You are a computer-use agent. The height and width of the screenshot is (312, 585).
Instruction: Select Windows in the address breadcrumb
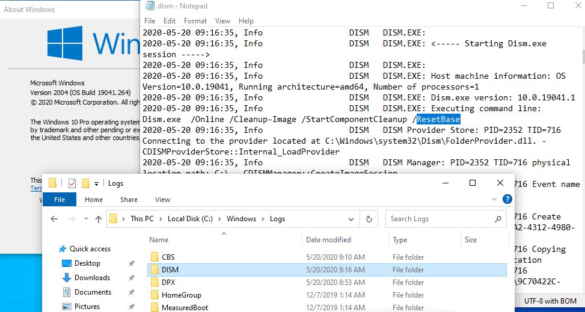click(241, 219)
